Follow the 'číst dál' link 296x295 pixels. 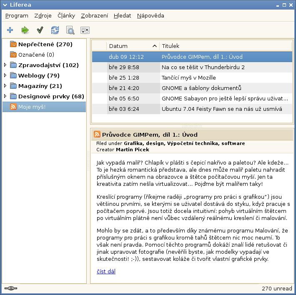(x=106, y=271)
